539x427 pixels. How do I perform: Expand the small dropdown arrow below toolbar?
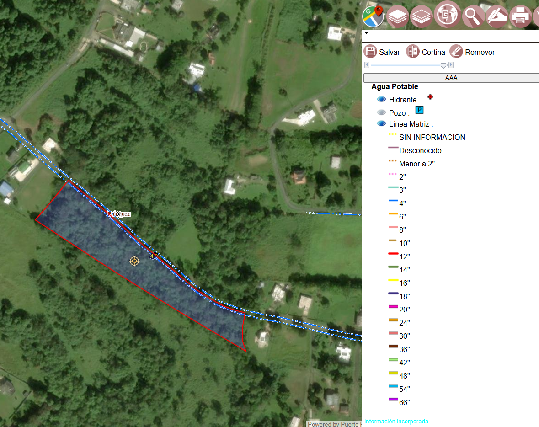pos(367,33)
